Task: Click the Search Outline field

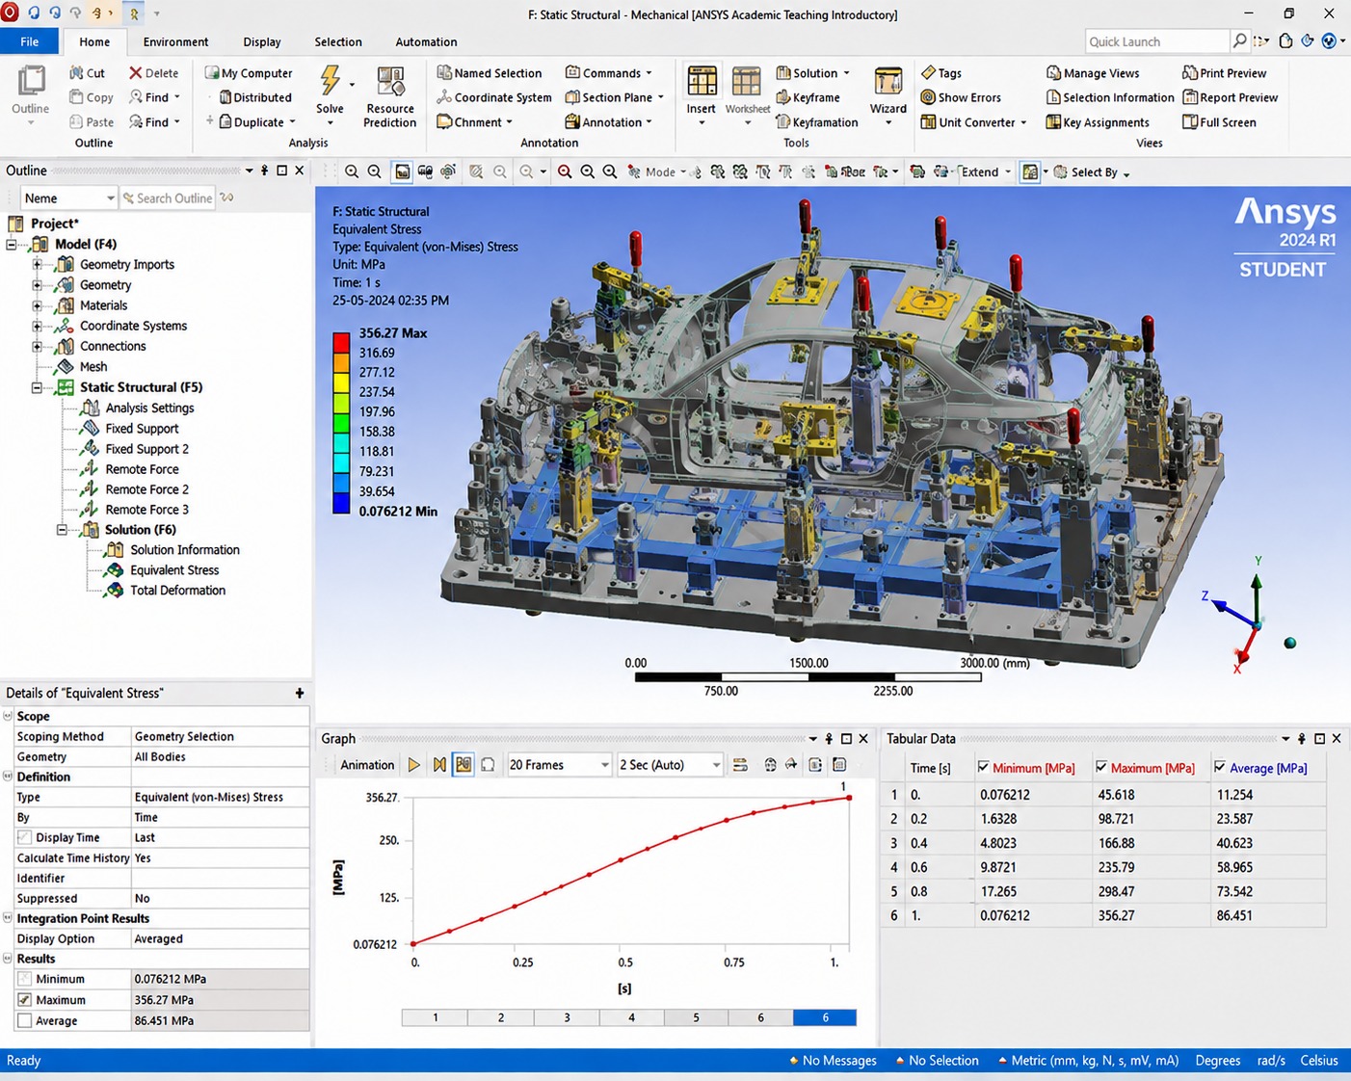Action: tap(167, 198)
